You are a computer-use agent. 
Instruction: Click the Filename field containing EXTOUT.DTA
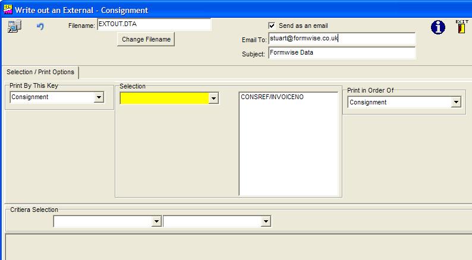click(x=153, y=24)
